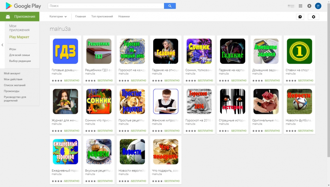Select the Топ приложений tab

pos(102,17)
